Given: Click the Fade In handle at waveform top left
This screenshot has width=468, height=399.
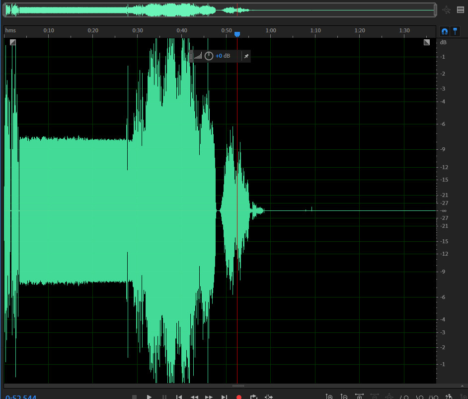Looking at the screenshot, I should [x=13, y=42].
